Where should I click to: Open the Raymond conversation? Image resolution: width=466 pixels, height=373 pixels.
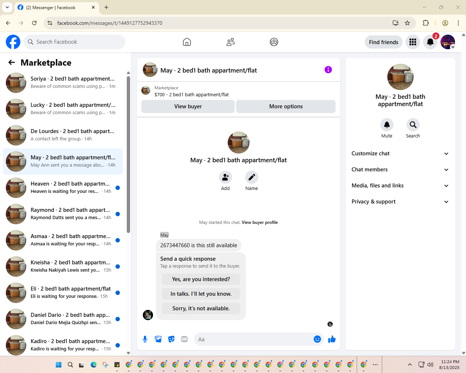(x=63, y=214)
